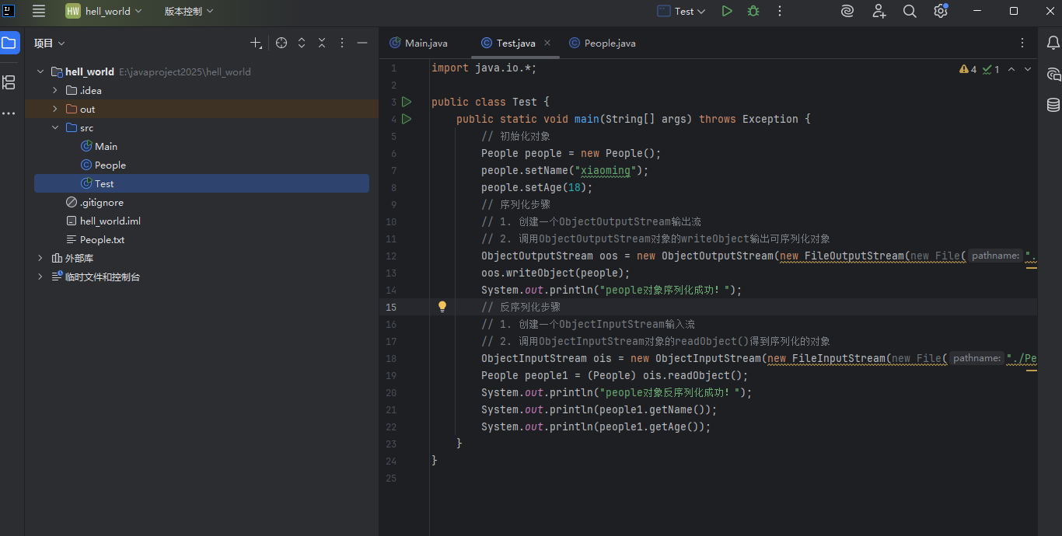This screenshot has width=1062, height=536.
Task: Close the Test.java tab
Action: coord(547,44)
